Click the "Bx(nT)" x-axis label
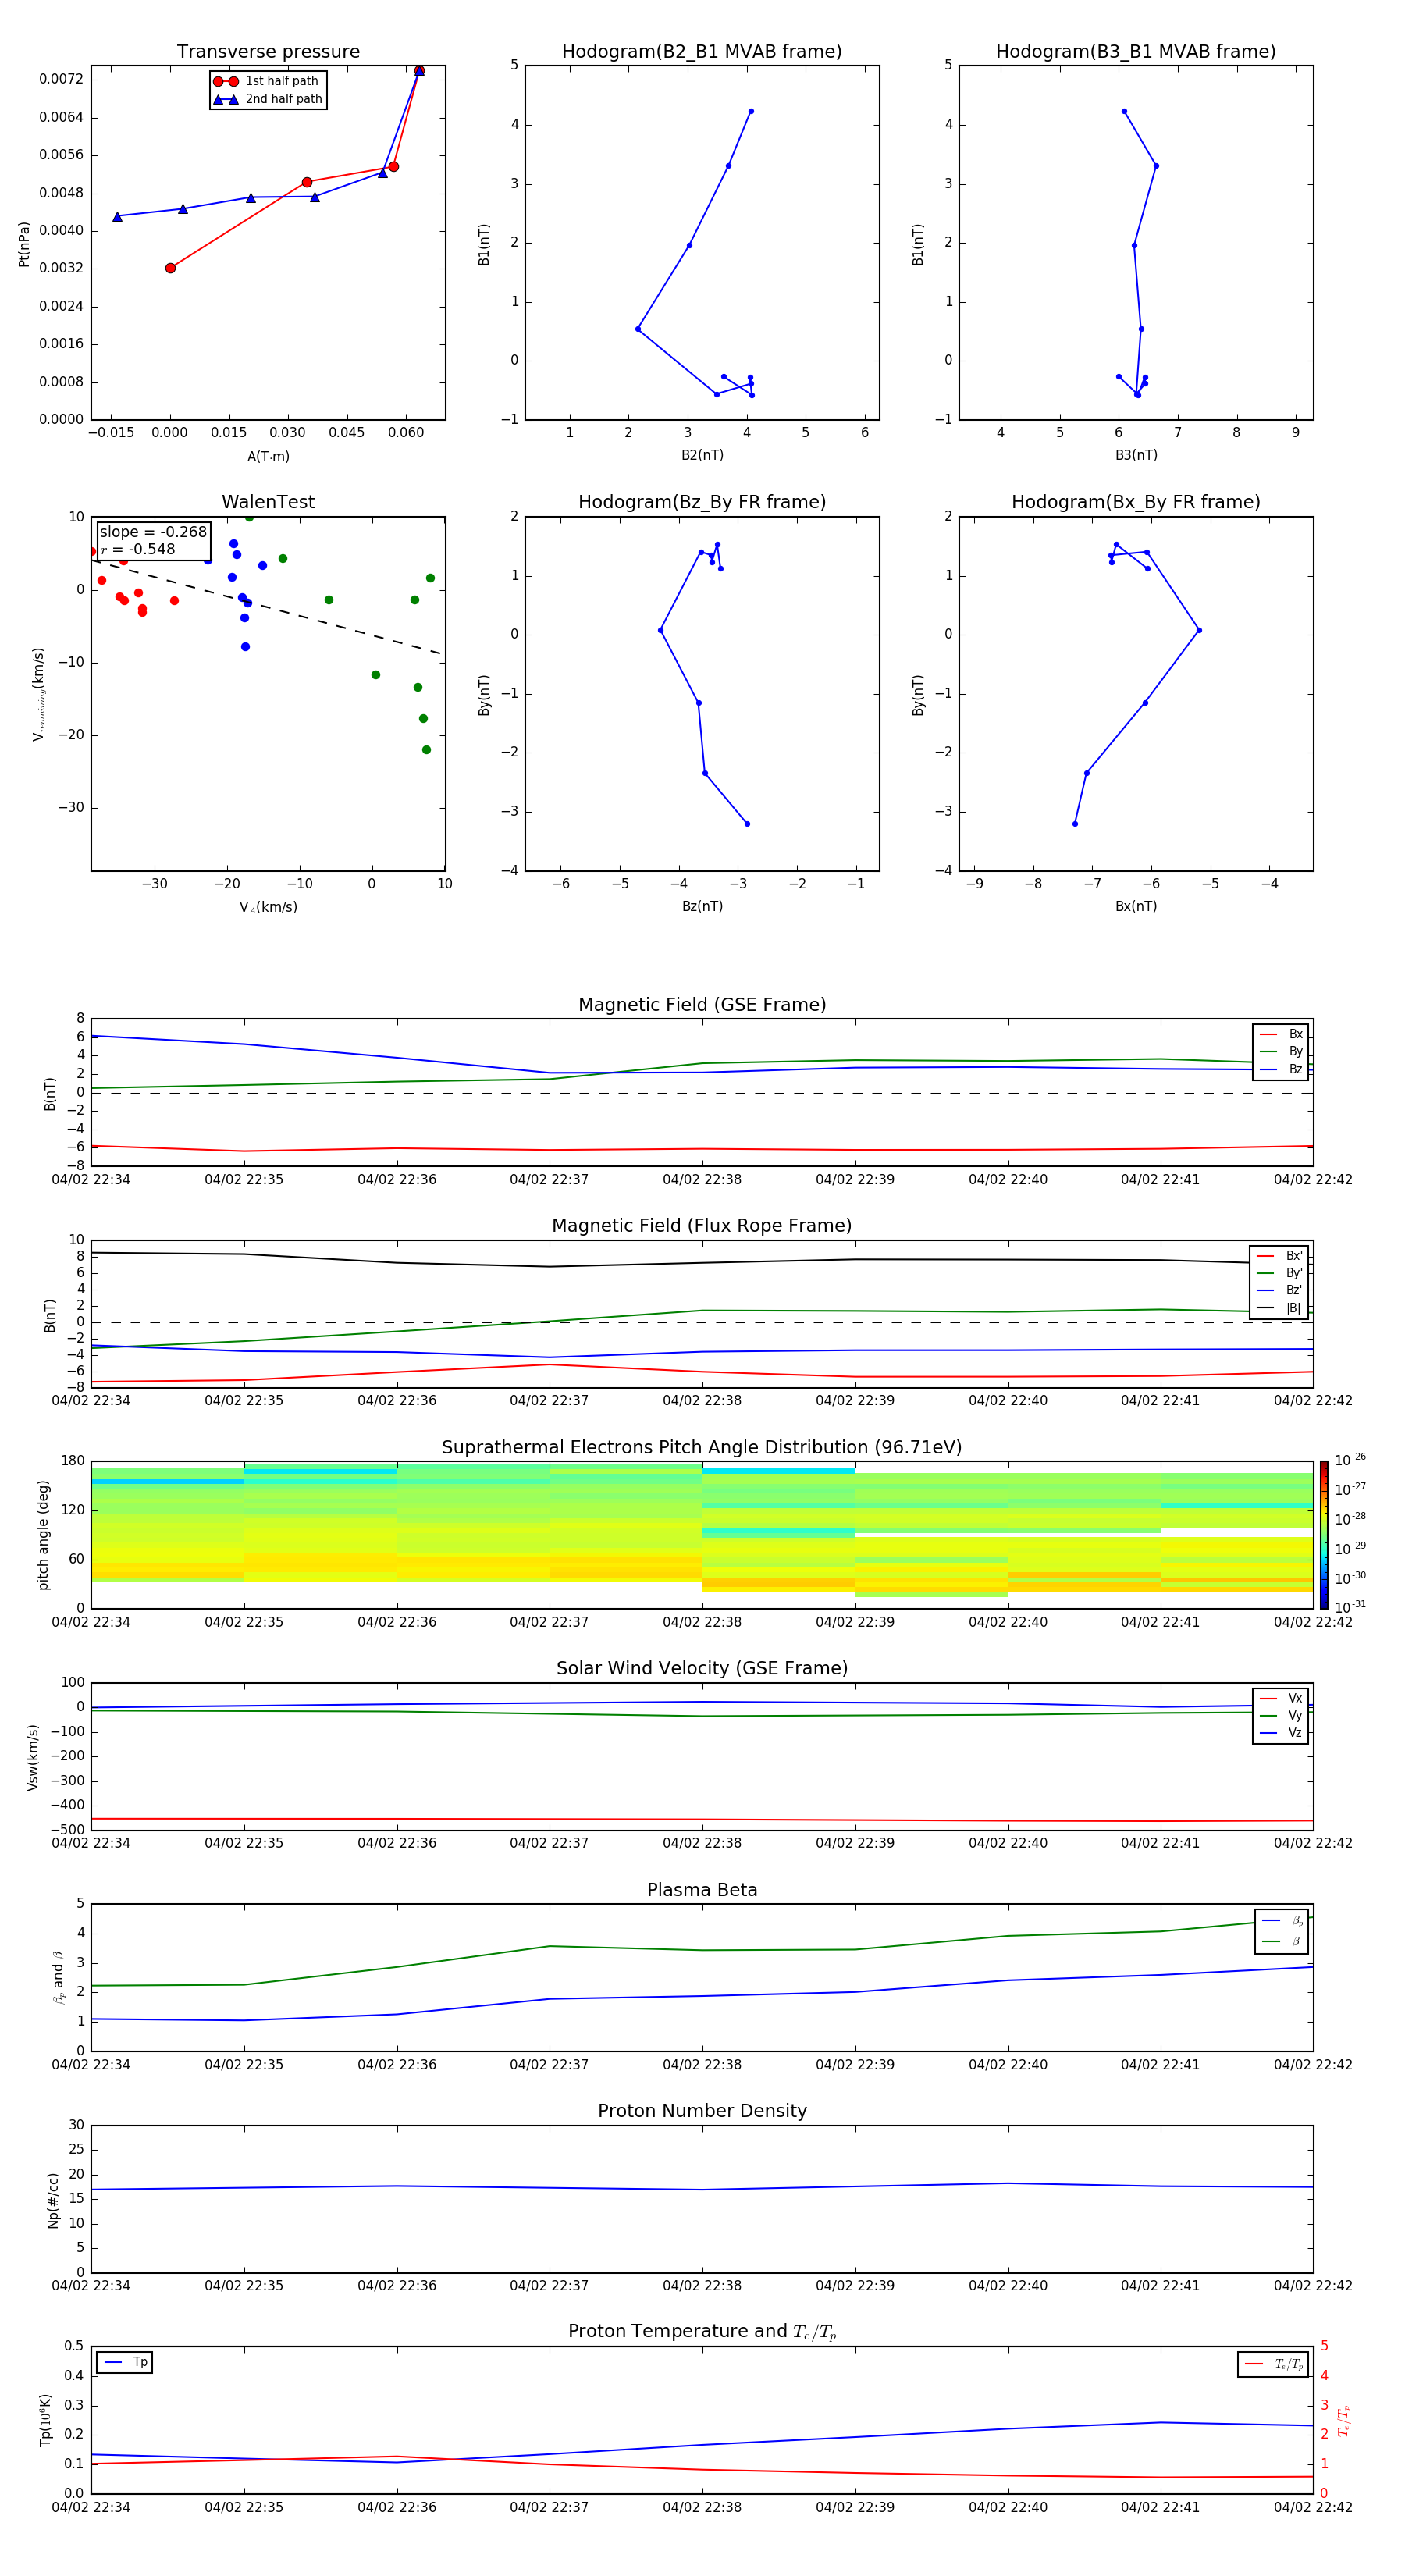 pos(1136,906)
